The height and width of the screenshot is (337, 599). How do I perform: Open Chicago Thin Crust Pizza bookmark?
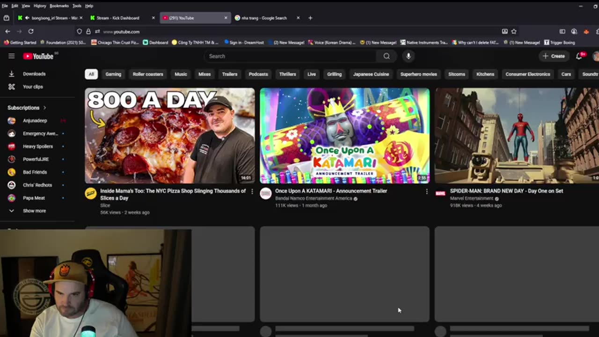(115, 43)
